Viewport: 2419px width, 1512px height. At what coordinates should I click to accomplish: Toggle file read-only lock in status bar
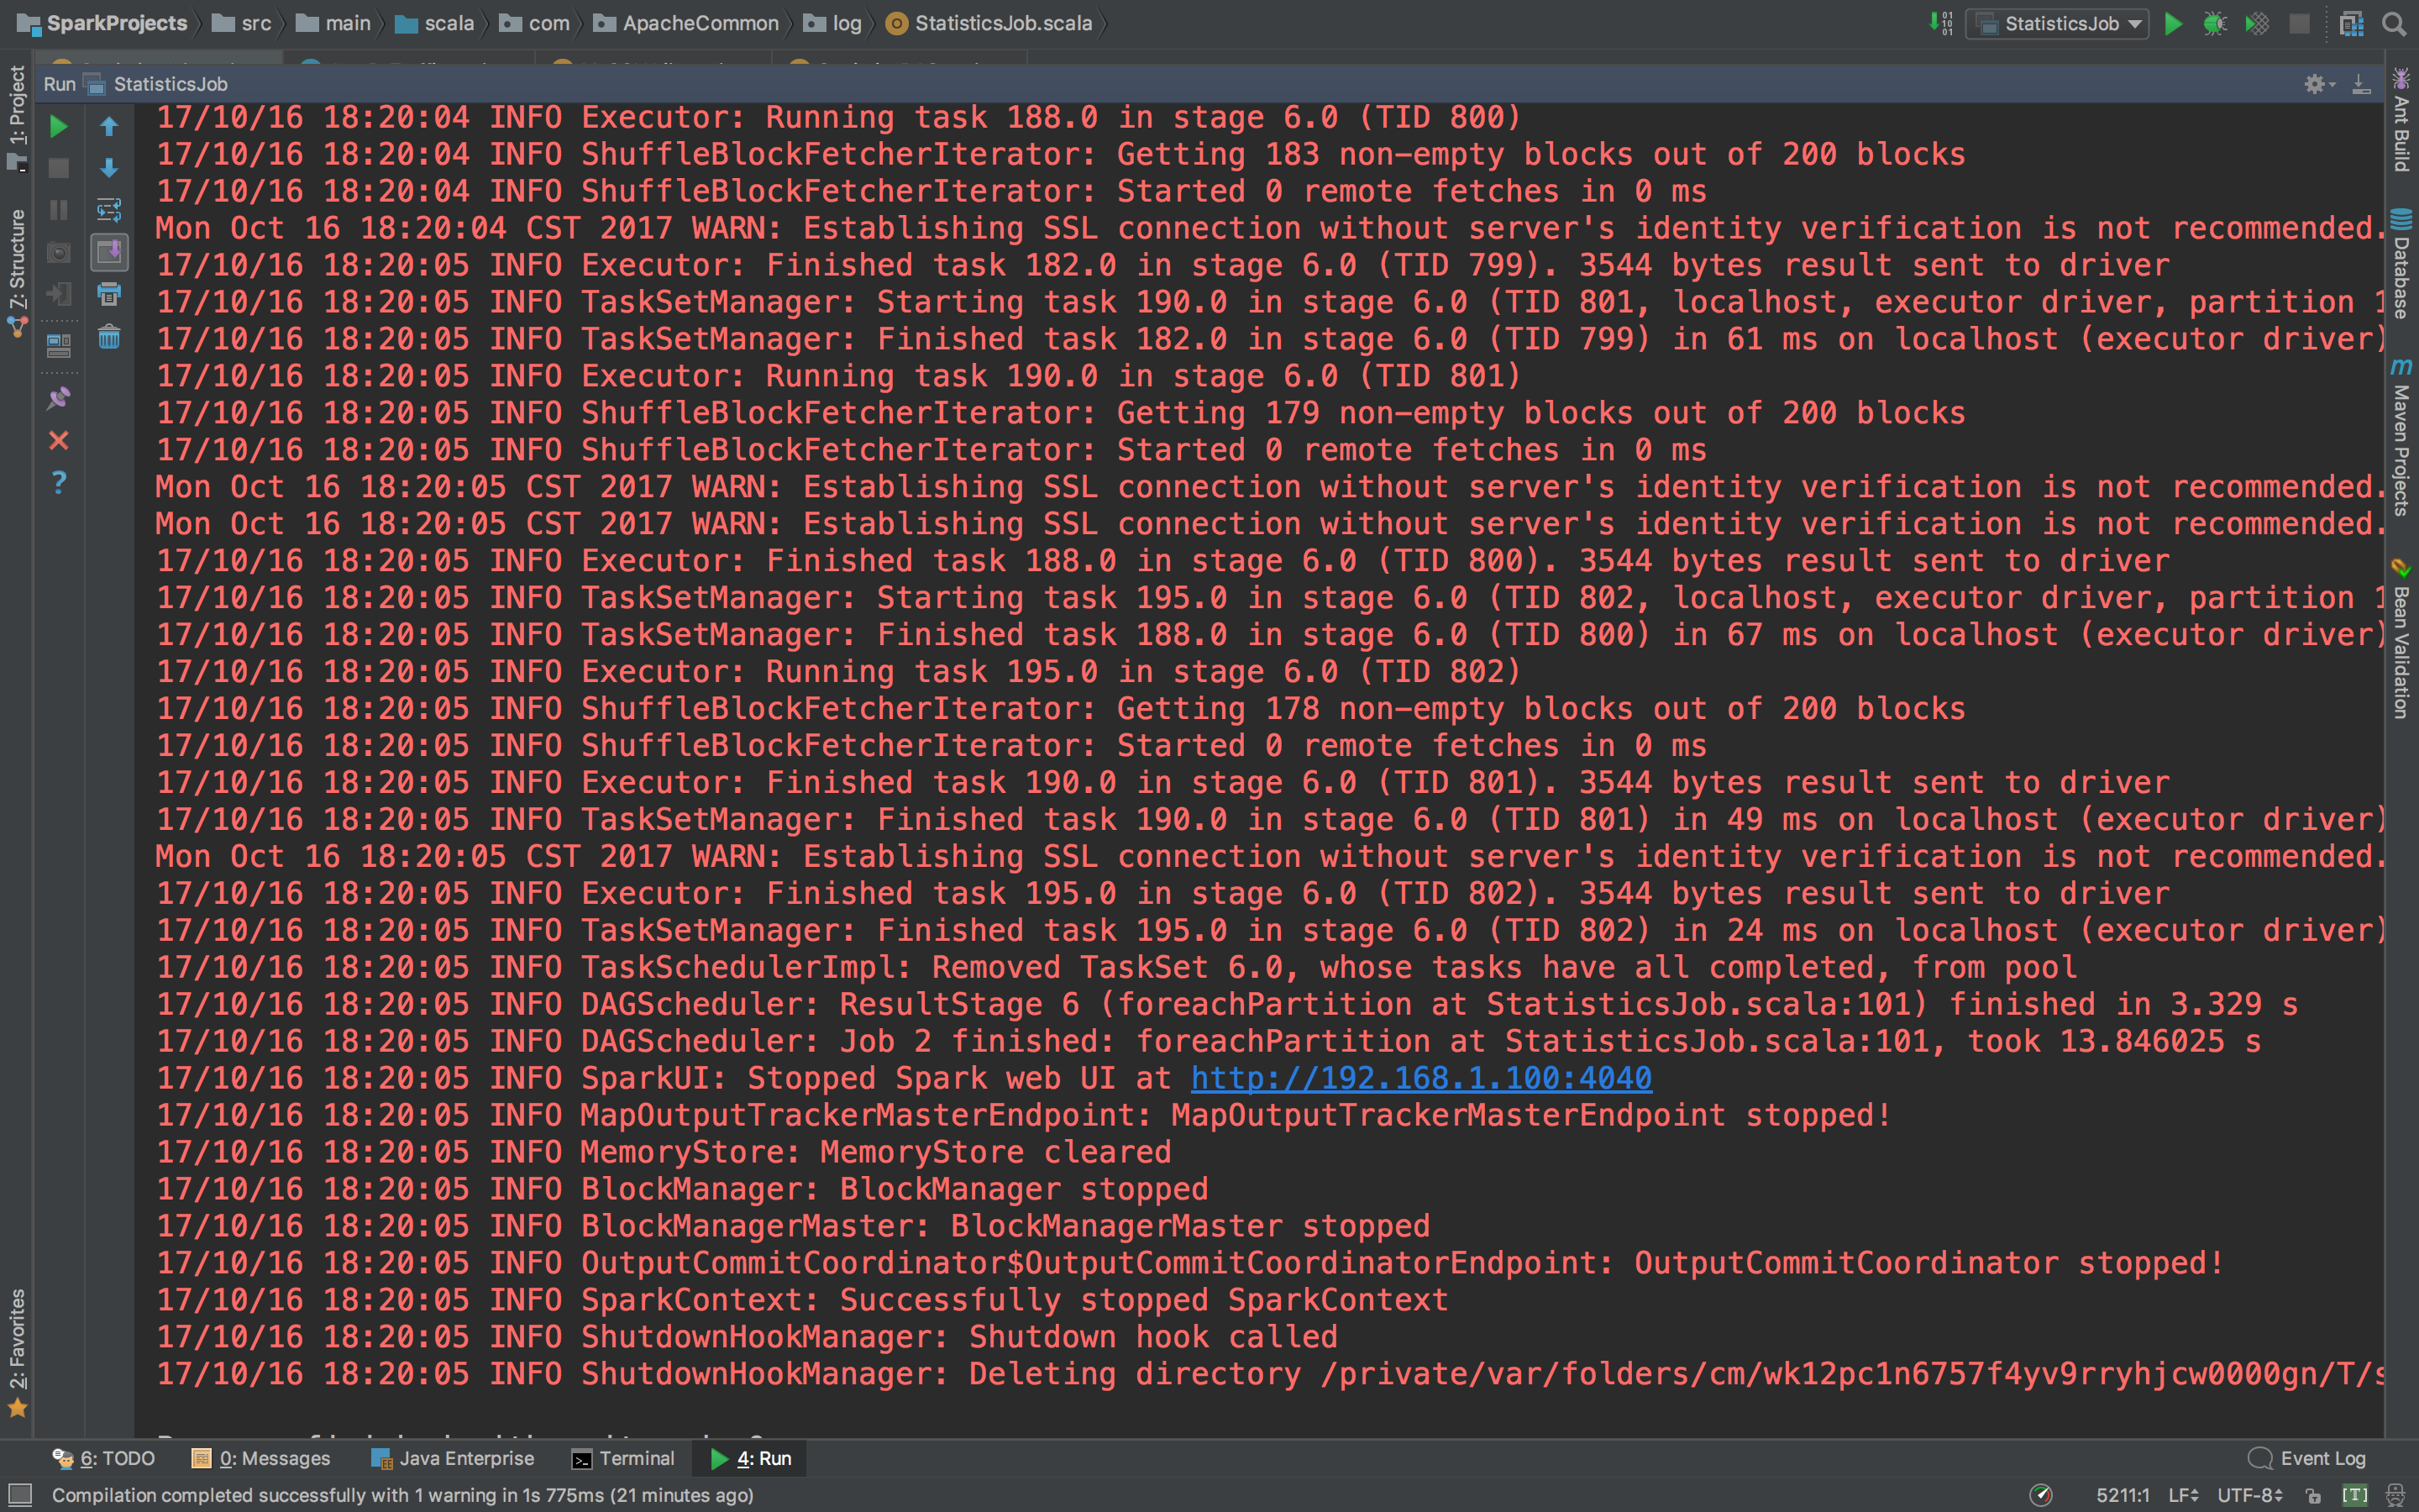tap(2313, 1495)
